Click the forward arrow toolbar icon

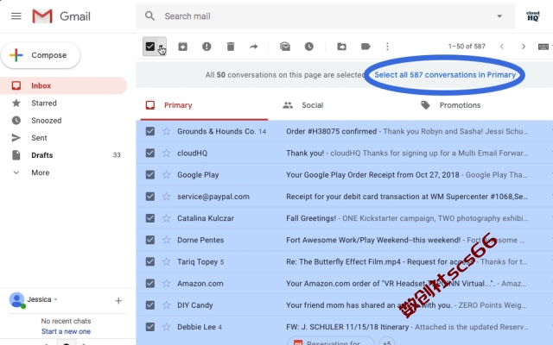[253, 47]
